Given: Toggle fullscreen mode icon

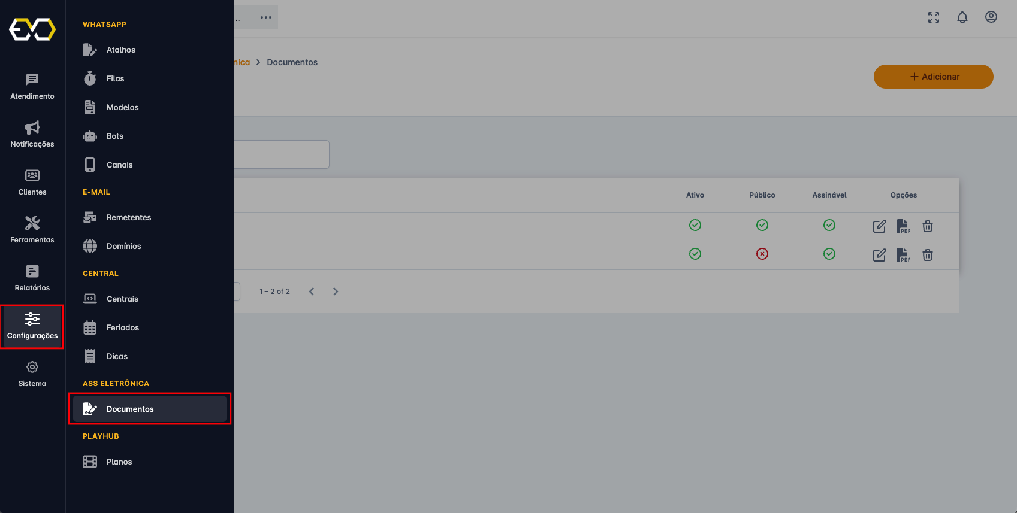Looking at the screenshot, I should click(x=934, y=17).
